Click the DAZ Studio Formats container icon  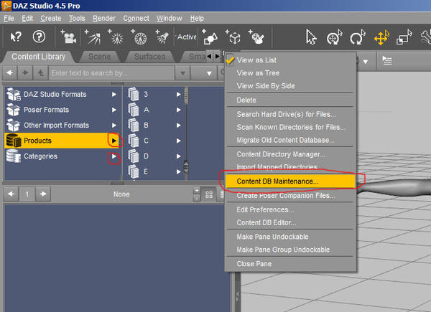(x=14, y=95)
